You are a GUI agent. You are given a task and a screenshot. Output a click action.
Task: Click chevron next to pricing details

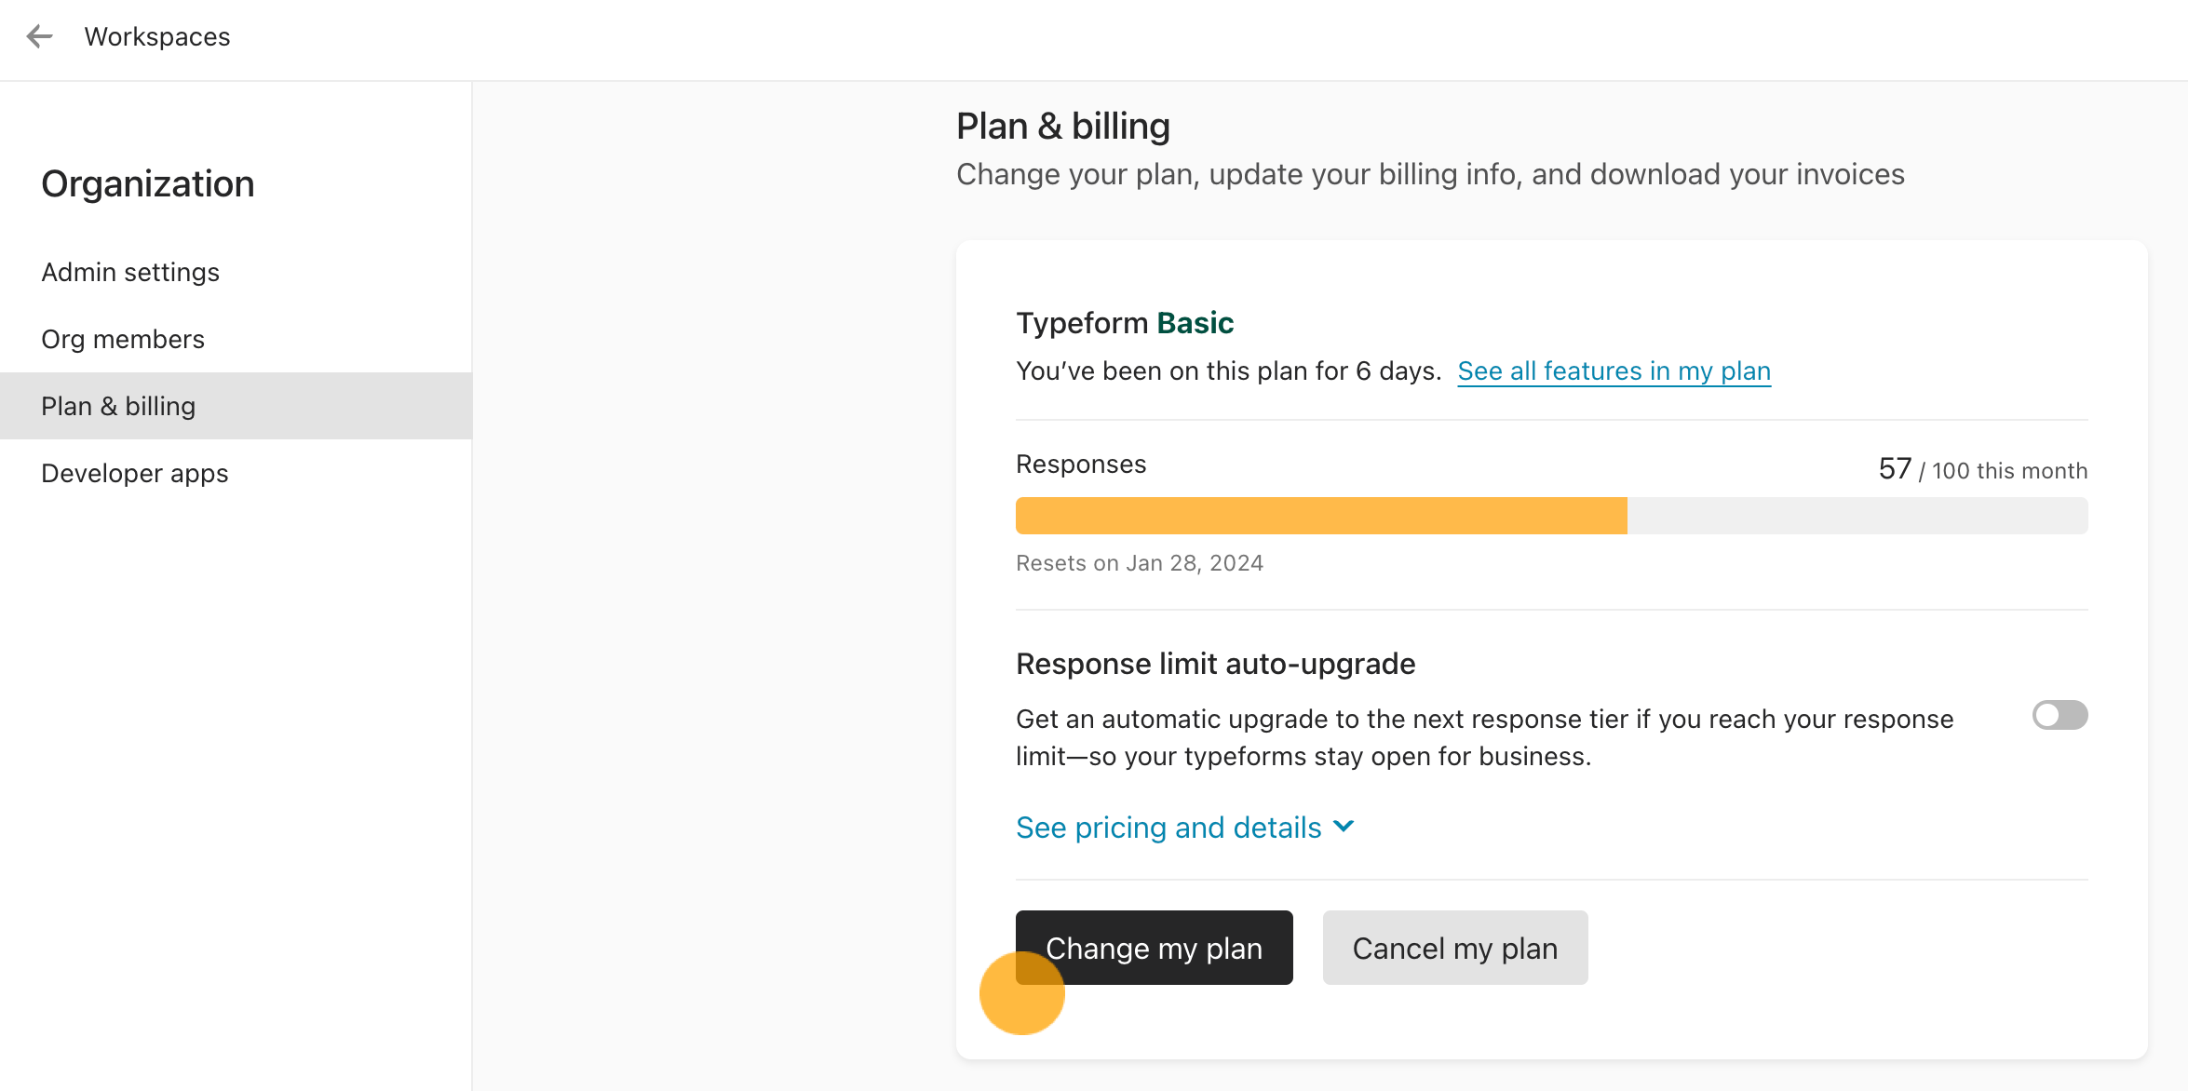pos(1344,827)
